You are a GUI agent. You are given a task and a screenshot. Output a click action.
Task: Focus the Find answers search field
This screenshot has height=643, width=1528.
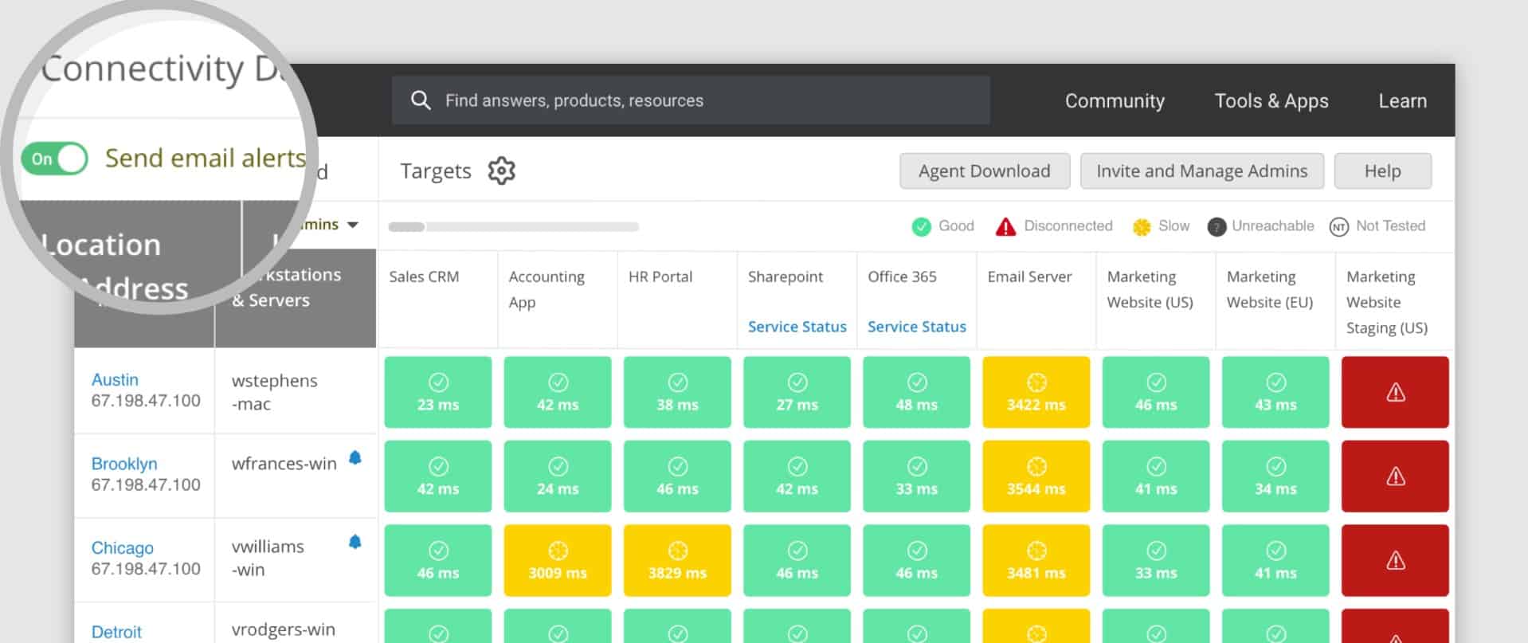coord(691,100)
